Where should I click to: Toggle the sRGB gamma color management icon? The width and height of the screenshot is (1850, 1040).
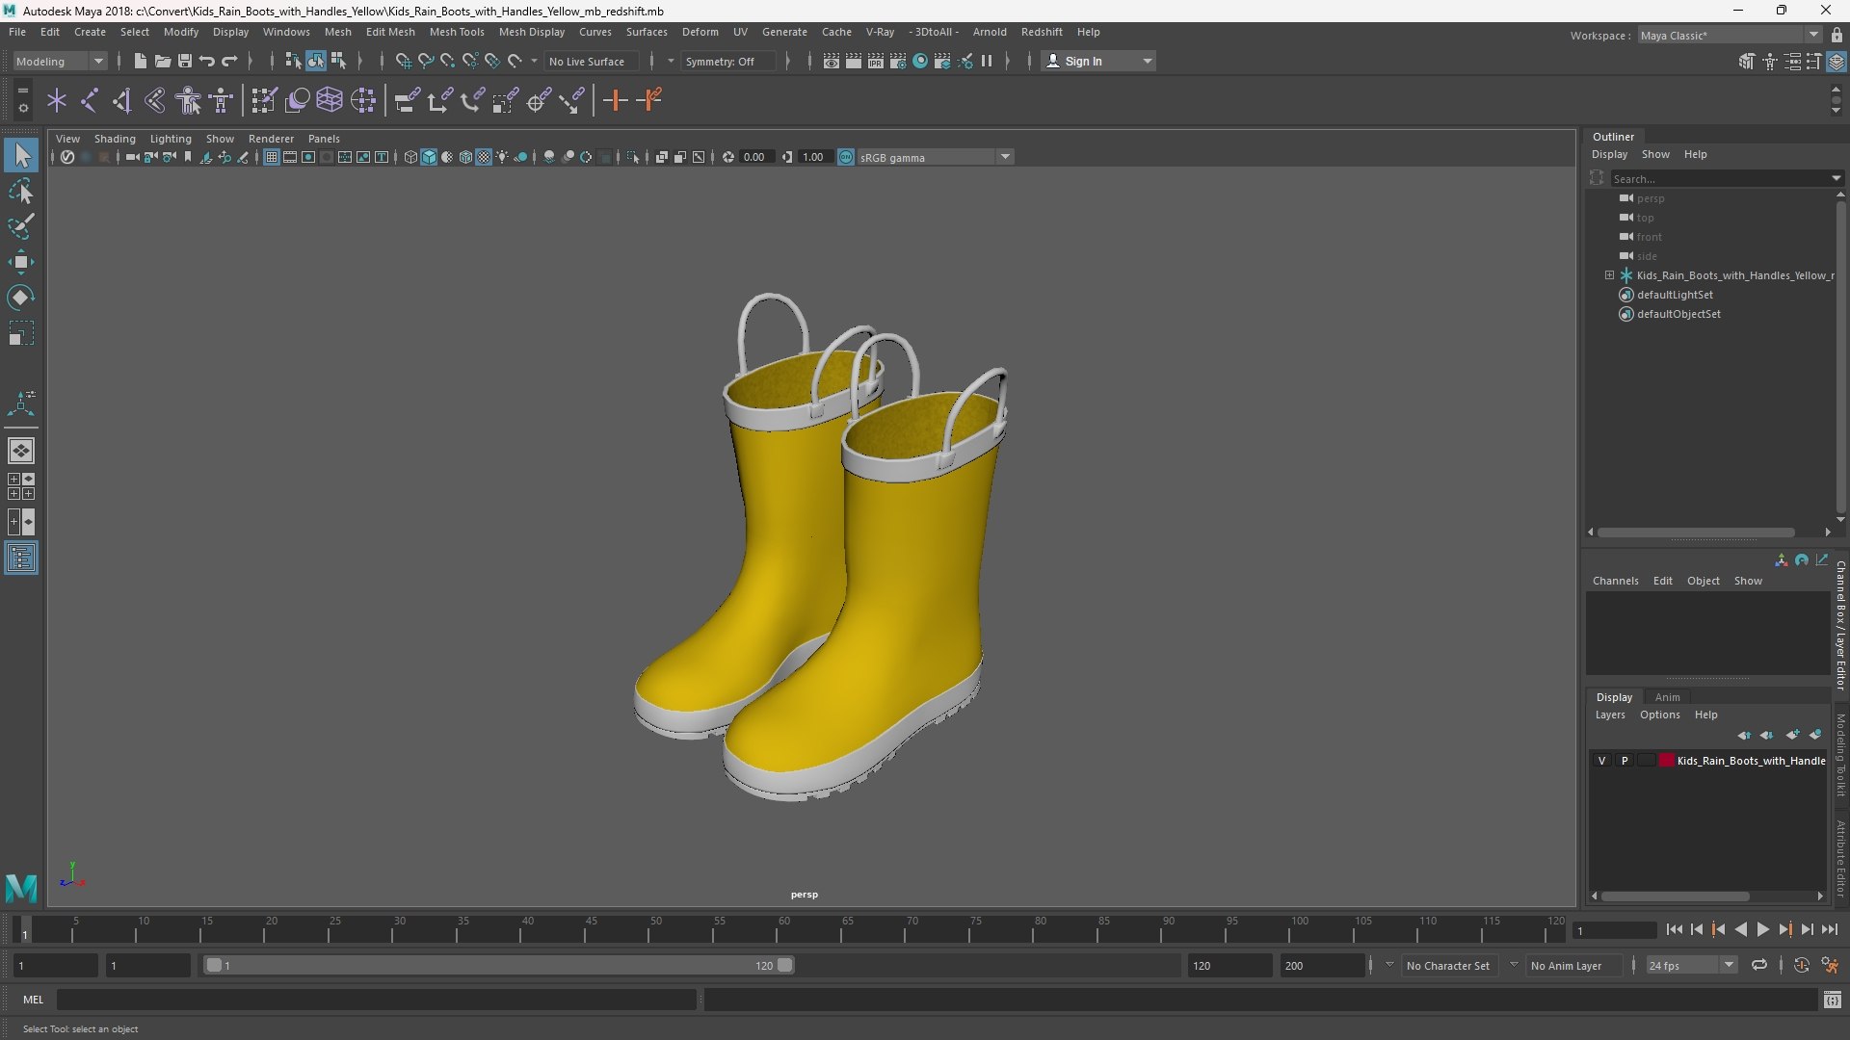[846, 157]
